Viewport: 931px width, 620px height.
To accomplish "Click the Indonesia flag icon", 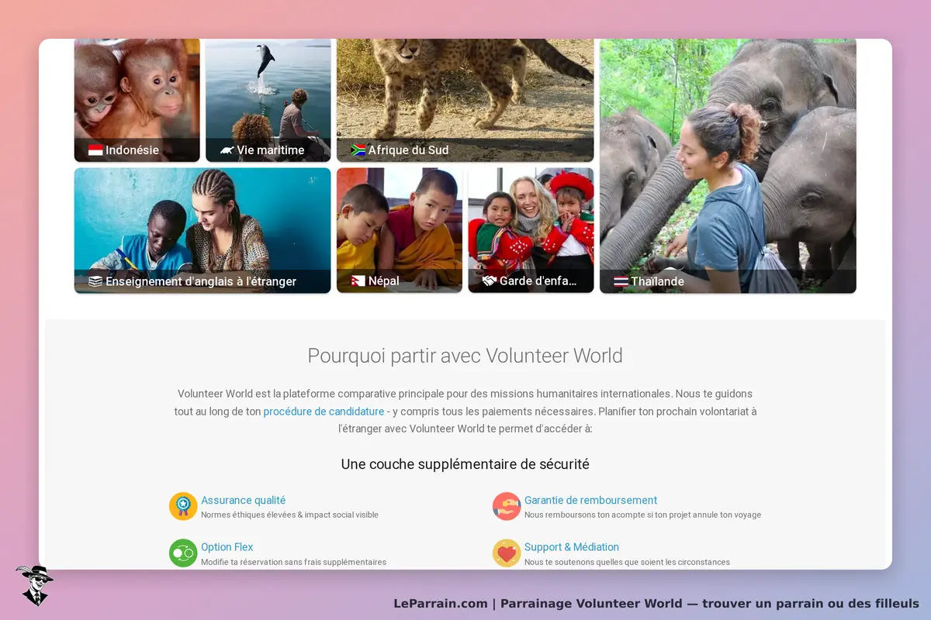I will coord(95,150).
